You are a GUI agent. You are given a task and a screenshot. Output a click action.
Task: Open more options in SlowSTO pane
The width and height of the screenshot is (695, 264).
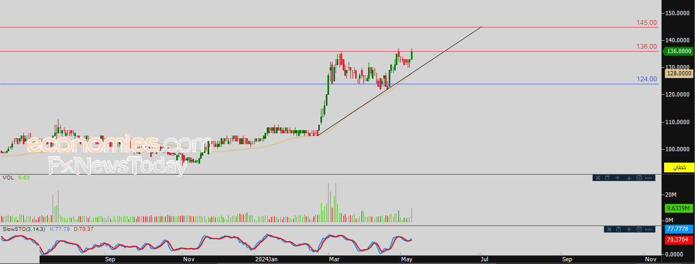pos(648,229)
